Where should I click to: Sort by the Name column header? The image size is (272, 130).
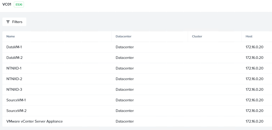(11, 36)
